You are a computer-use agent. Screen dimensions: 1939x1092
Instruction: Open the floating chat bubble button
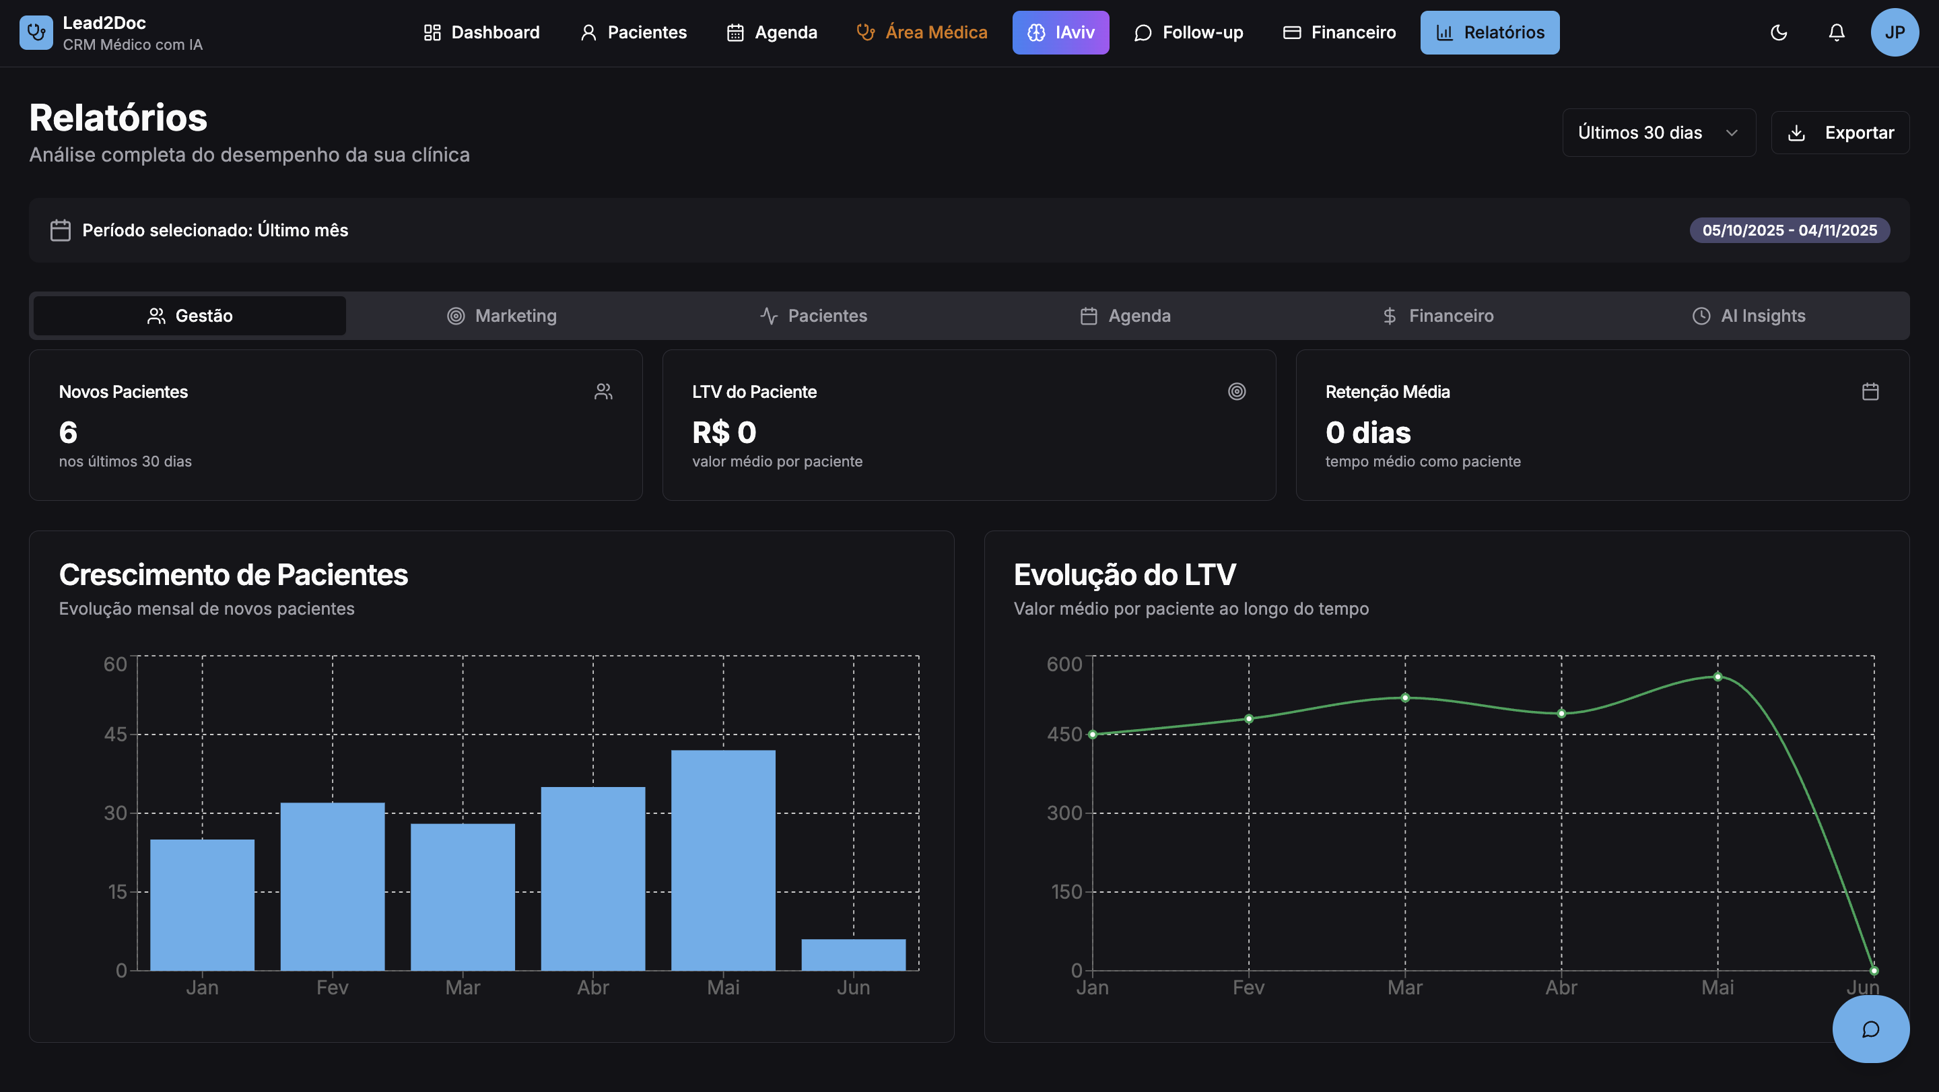(1870, 1029)
